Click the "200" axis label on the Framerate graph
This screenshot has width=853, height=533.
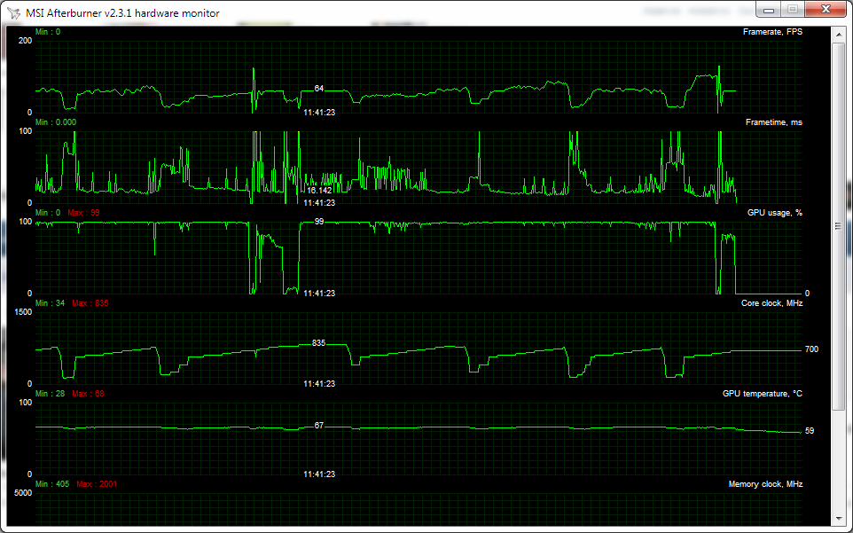[x=25, y=41]
